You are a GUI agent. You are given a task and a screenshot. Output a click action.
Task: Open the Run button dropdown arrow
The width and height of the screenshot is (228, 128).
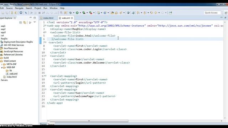[x=80, y=13]
